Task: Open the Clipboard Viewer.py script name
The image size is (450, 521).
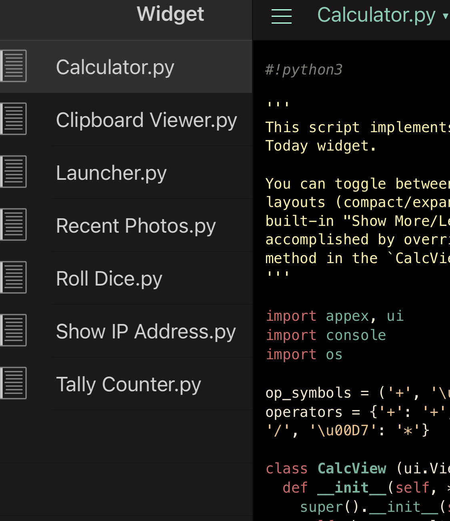Action: (146, 120)
